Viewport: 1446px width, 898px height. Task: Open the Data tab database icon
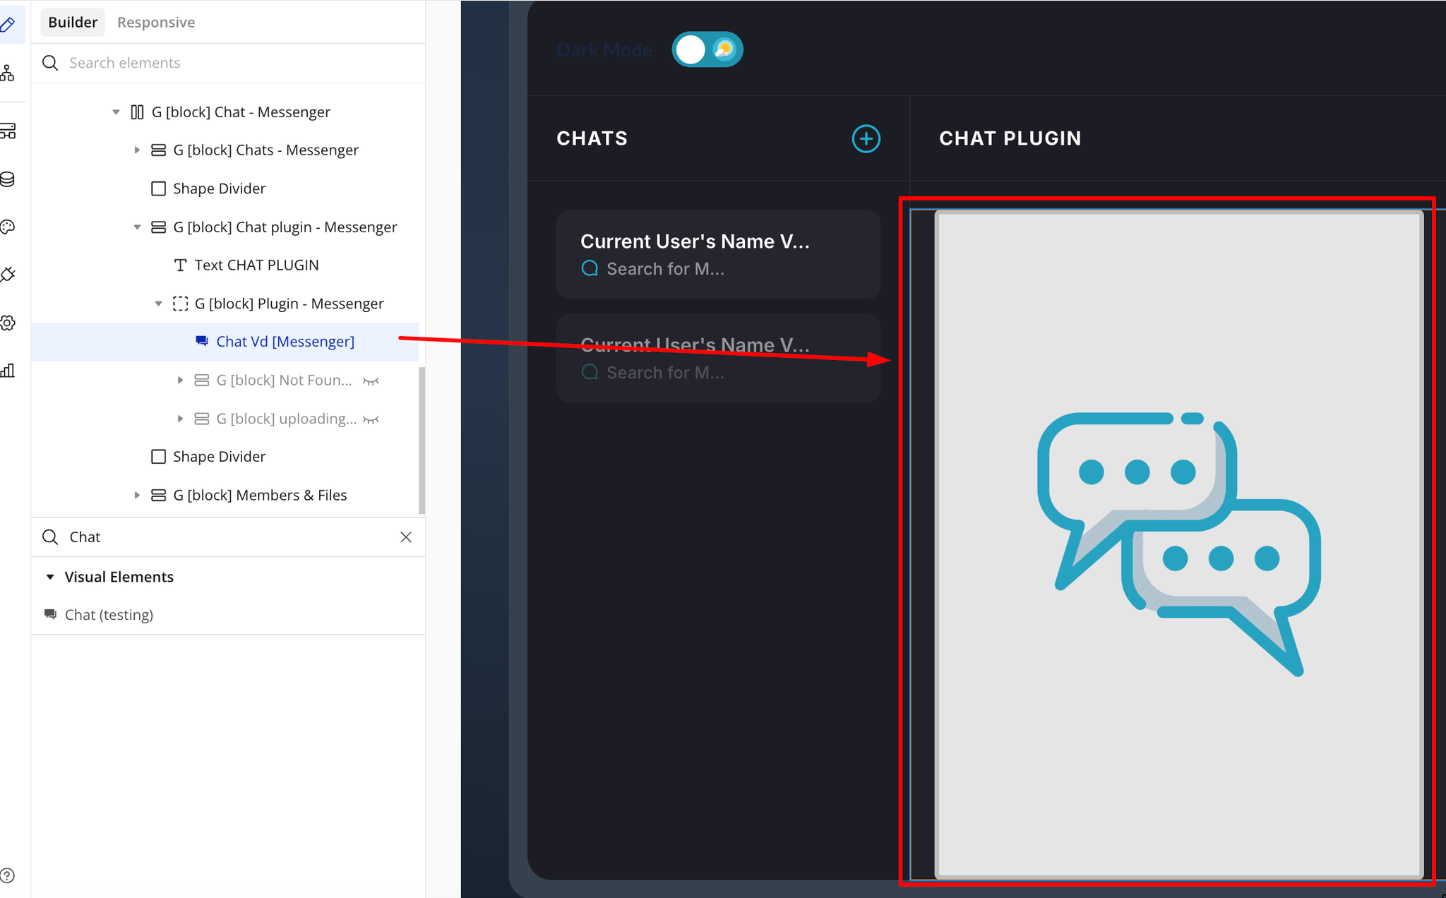(8, 179)
